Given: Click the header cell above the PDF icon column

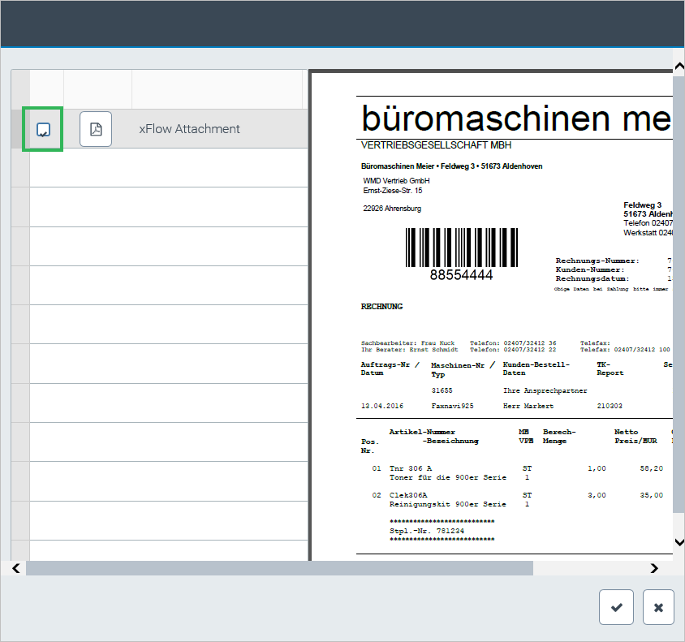Looking at the screenshot, I should [97, 89].
